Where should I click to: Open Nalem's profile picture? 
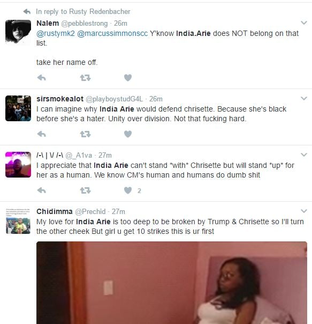click(18, 32)
